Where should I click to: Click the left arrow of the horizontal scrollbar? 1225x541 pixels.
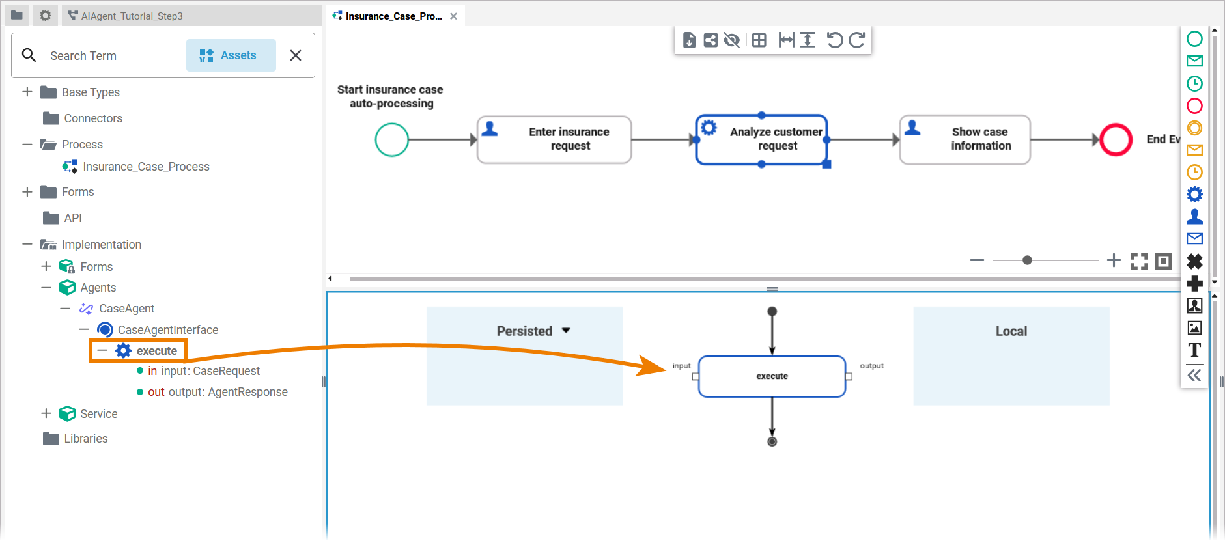330,279
